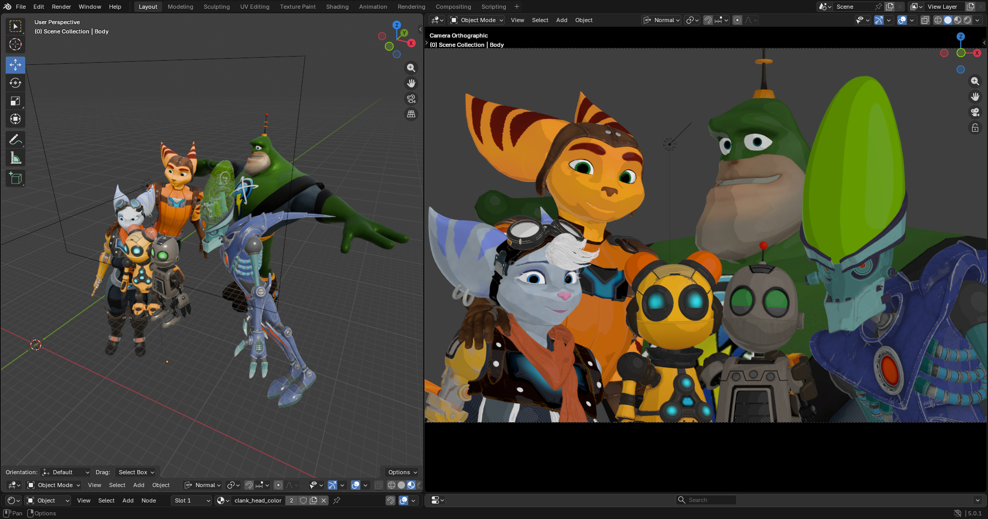Select the Cursor tool
Viewport: 988px width, 519px height.
coord(15,44)
